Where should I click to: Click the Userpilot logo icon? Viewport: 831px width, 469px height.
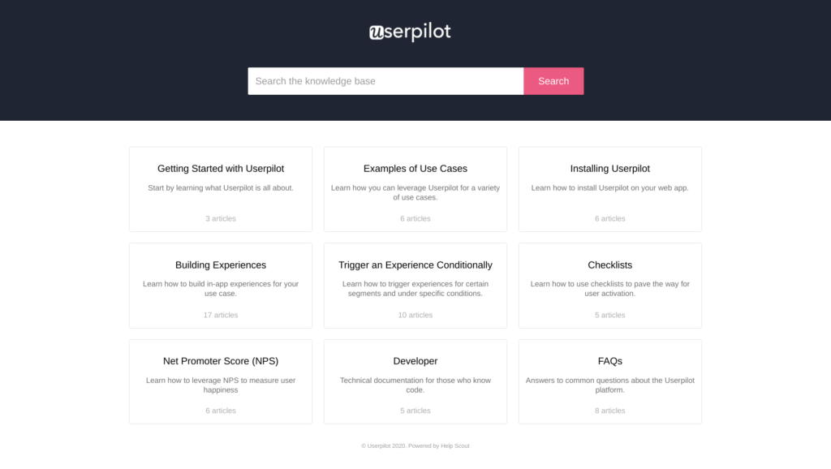coord(378,32)
